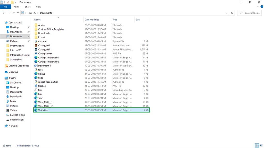Open Creative Cloud Files in sidebar
The image size is (264, 148).
tap(19, 66)
